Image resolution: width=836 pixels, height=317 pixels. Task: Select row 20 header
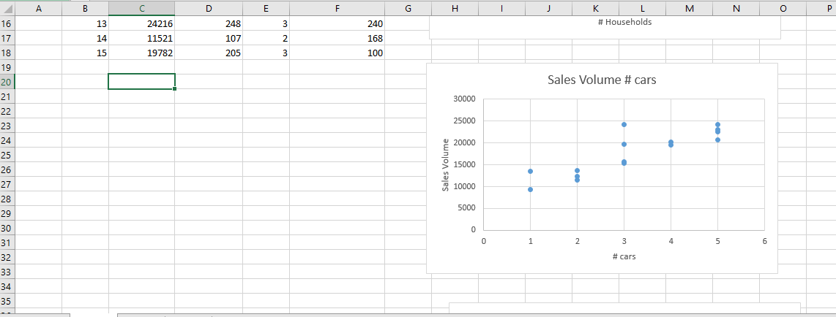(7, 82)
